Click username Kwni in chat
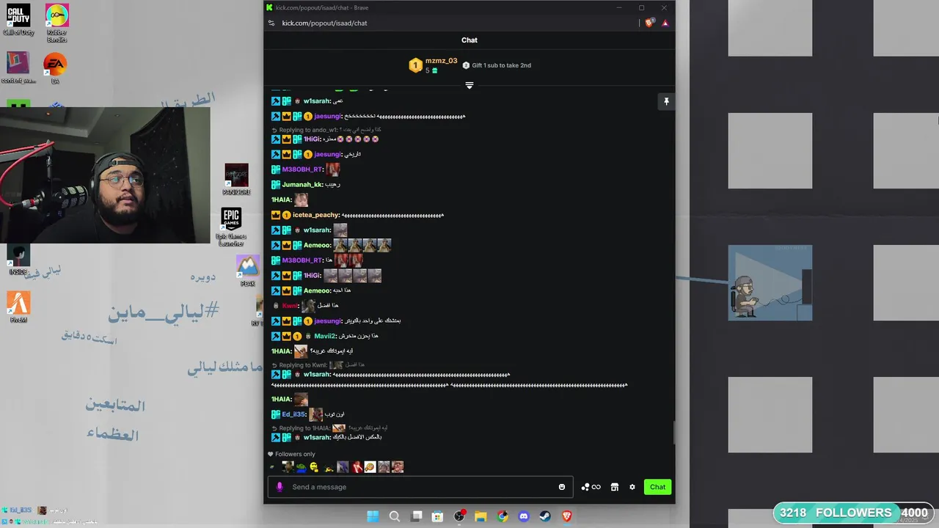Image resolution: width=939 pixels, height=528 pixels. [290, 306]
